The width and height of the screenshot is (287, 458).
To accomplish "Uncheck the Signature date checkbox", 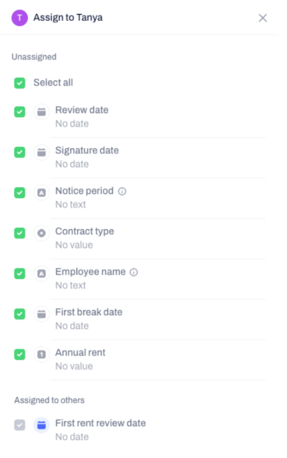I will 20,152.
